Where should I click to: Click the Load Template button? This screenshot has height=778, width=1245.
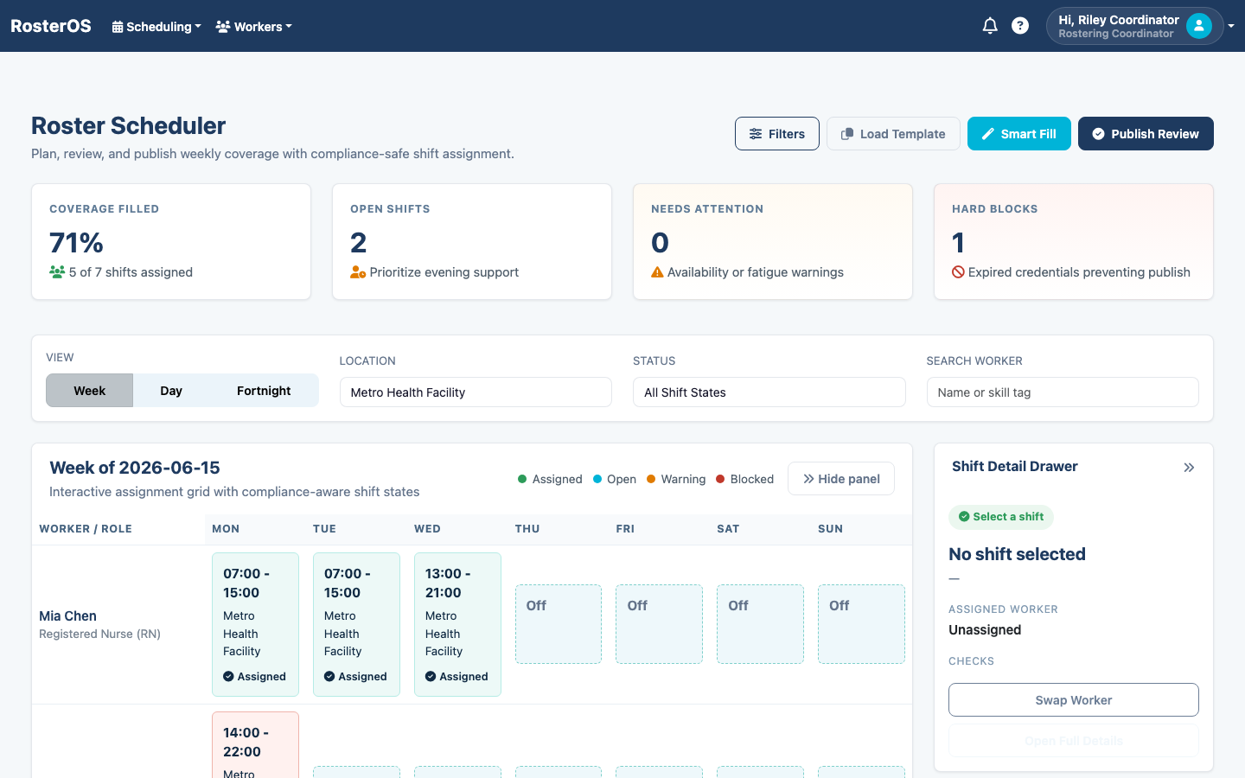(893, 134)
